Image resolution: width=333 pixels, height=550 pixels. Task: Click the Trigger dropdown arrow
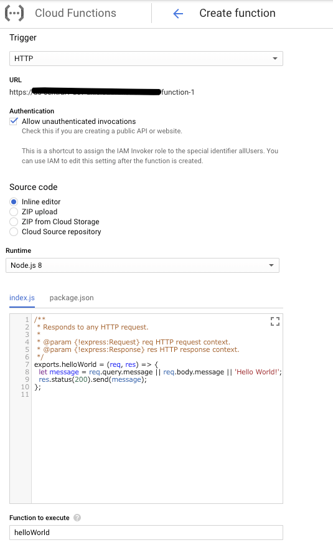pyautogui.click(x=275, y=59)
